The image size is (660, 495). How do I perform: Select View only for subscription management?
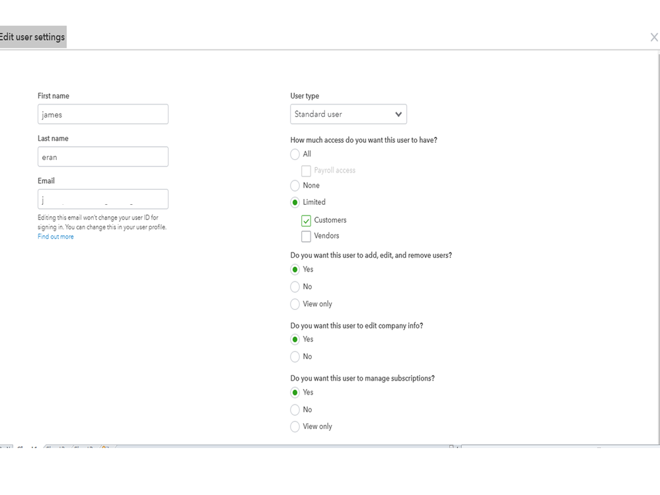(295, 426)
